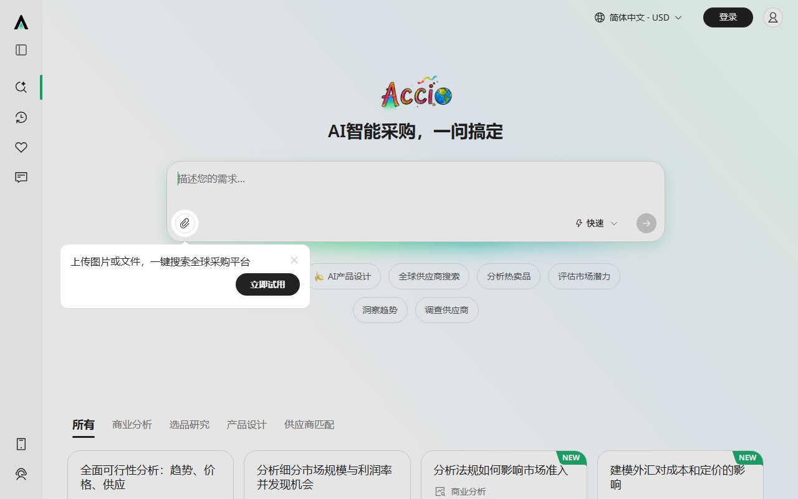
Task: Open the feedback chat icon in sidebar
Action: (x=21, y=177)
